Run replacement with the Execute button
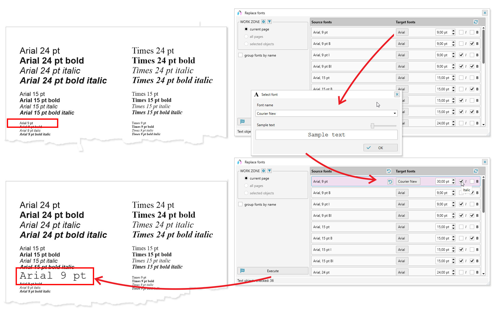This screenshot has height=319, width=502. click(273, 271)
